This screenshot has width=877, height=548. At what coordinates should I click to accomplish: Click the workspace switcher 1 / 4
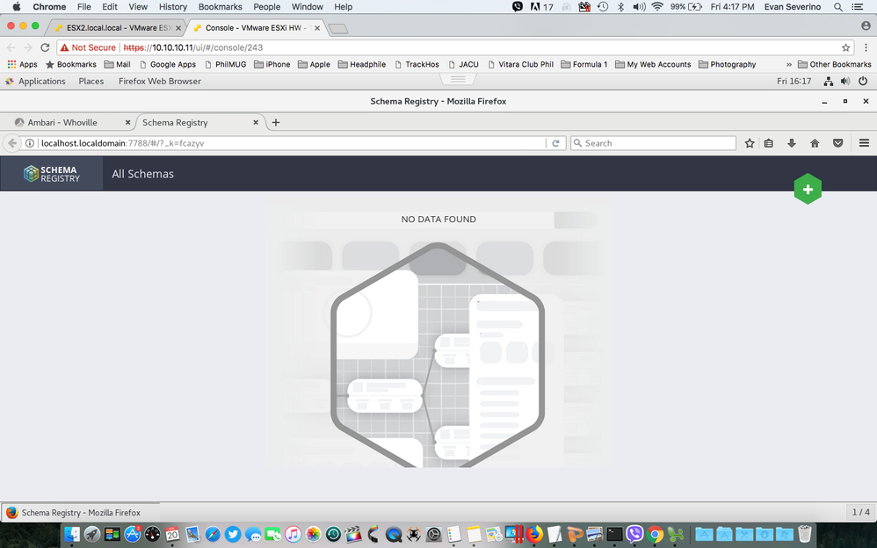(x=861, y=512)
